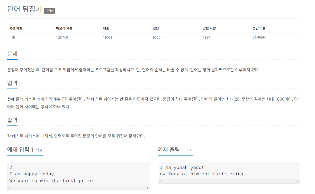Click left scroll arrow in sample input box
This screenshot has width=315, height=194.
coord(9,188)
